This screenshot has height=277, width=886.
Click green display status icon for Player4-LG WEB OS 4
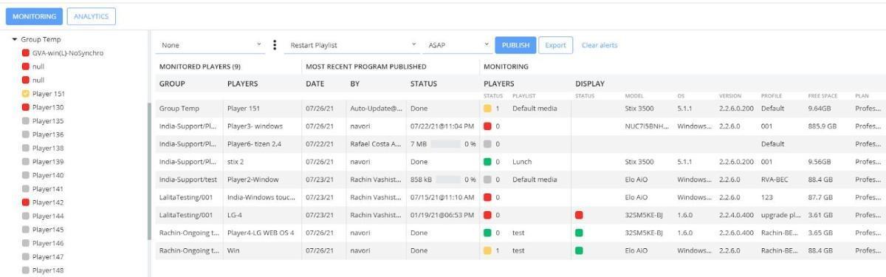pos(579,232)
